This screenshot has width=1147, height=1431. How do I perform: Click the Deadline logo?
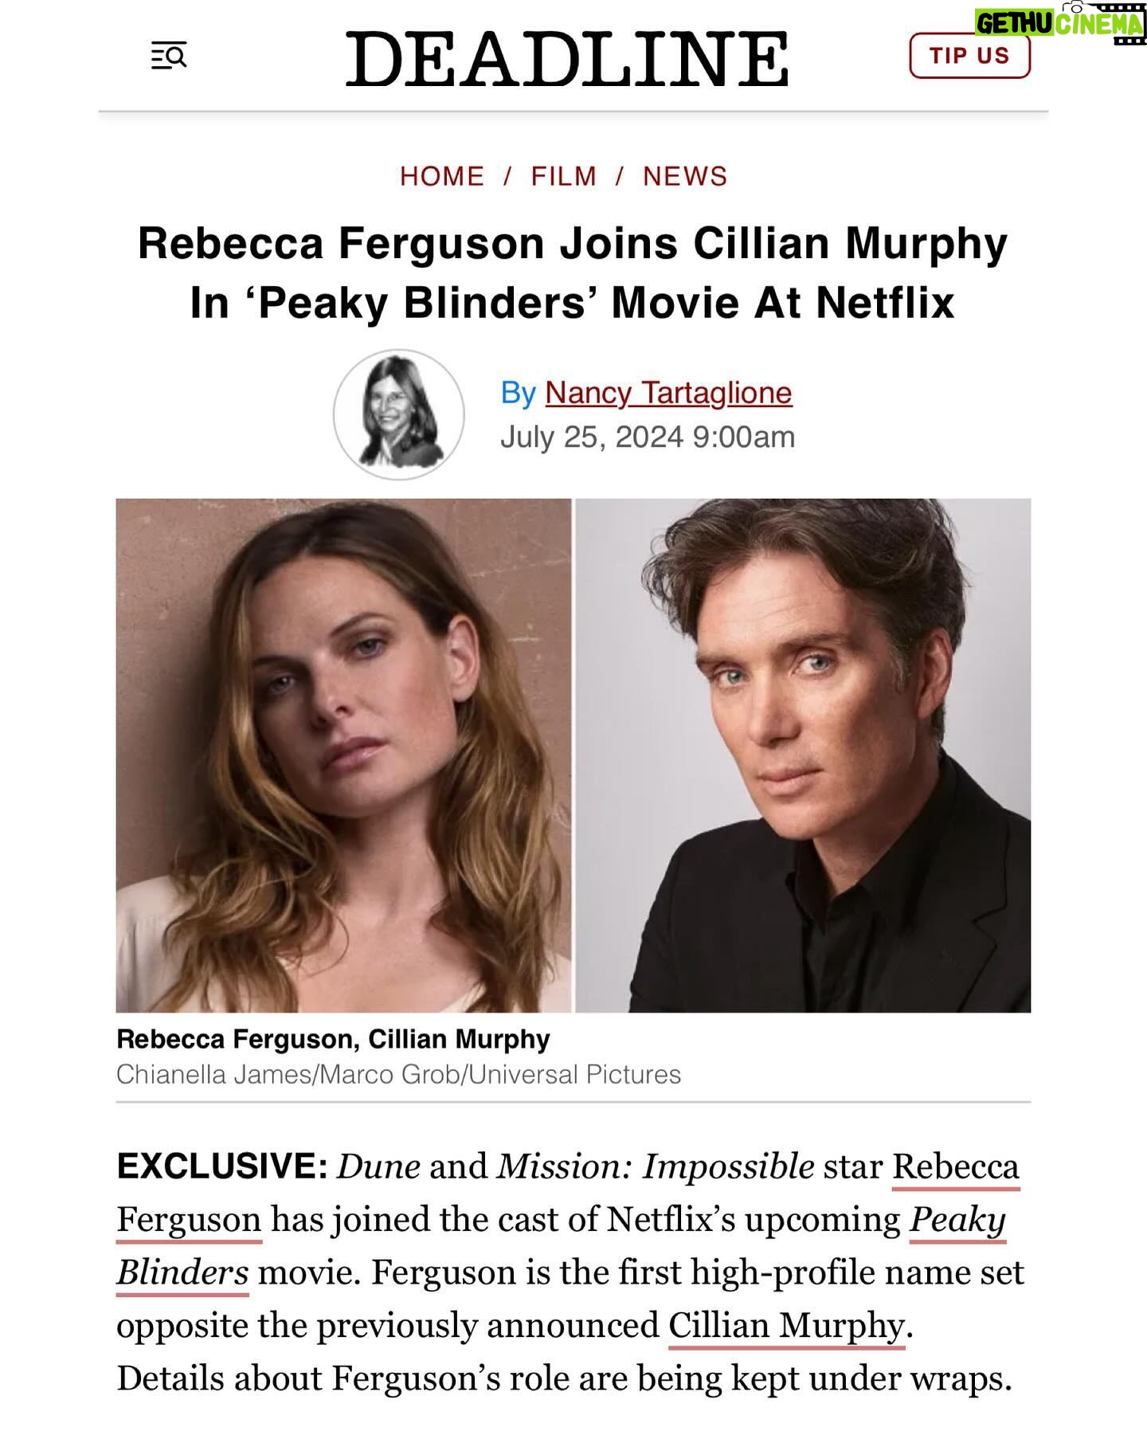(567, 59)
